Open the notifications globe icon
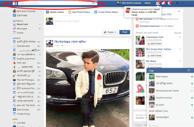Viewport: 194px width, 127px height. (x=170, y=3)
